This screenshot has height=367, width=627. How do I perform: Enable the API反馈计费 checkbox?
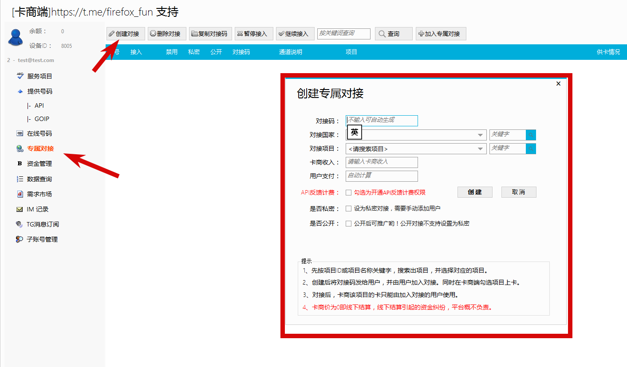tap(348, 192)
